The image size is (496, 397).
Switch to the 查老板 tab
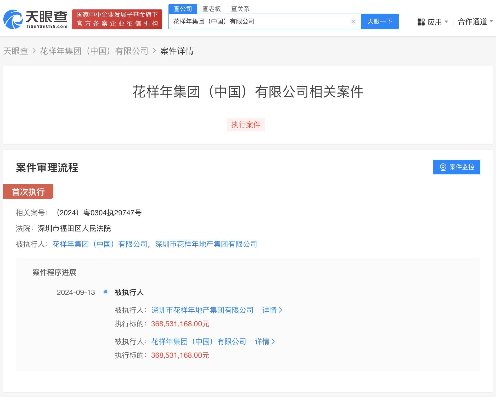(211, 9)
